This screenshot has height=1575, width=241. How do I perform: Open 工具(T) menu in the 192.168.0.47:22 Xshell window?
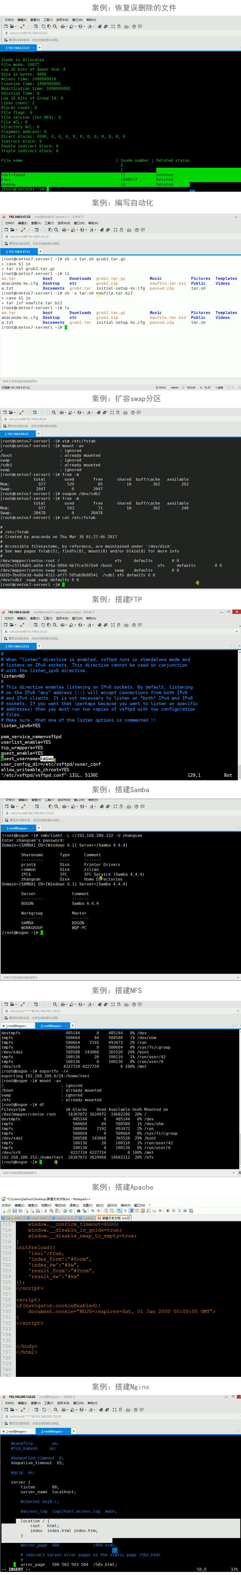49,223
